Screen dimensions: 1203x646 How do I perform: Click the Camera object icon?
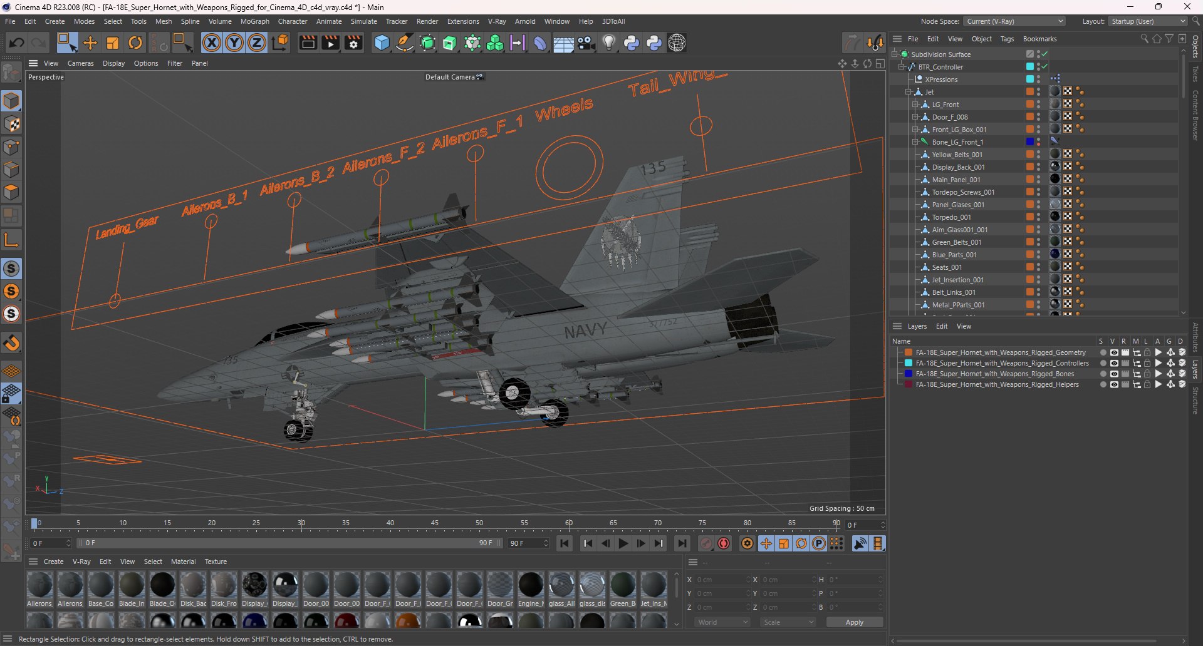[586, 43]
